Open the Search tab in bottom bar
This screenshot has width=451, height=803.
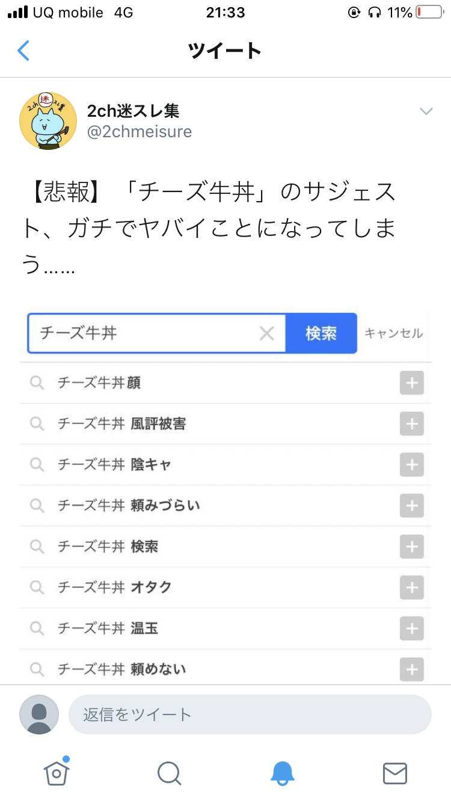[169, 772]
